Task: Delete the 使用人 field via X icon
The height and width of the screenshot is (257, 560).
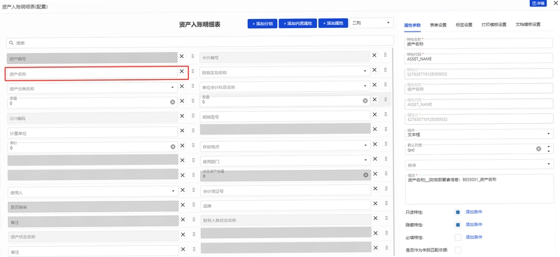Action: pyautogui.click(x=183, y=190)
